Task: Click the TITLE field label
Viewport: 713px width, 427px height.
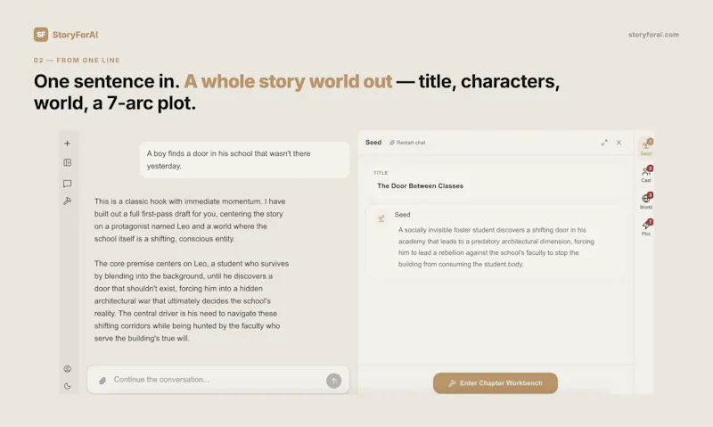Action: point(381,173)
